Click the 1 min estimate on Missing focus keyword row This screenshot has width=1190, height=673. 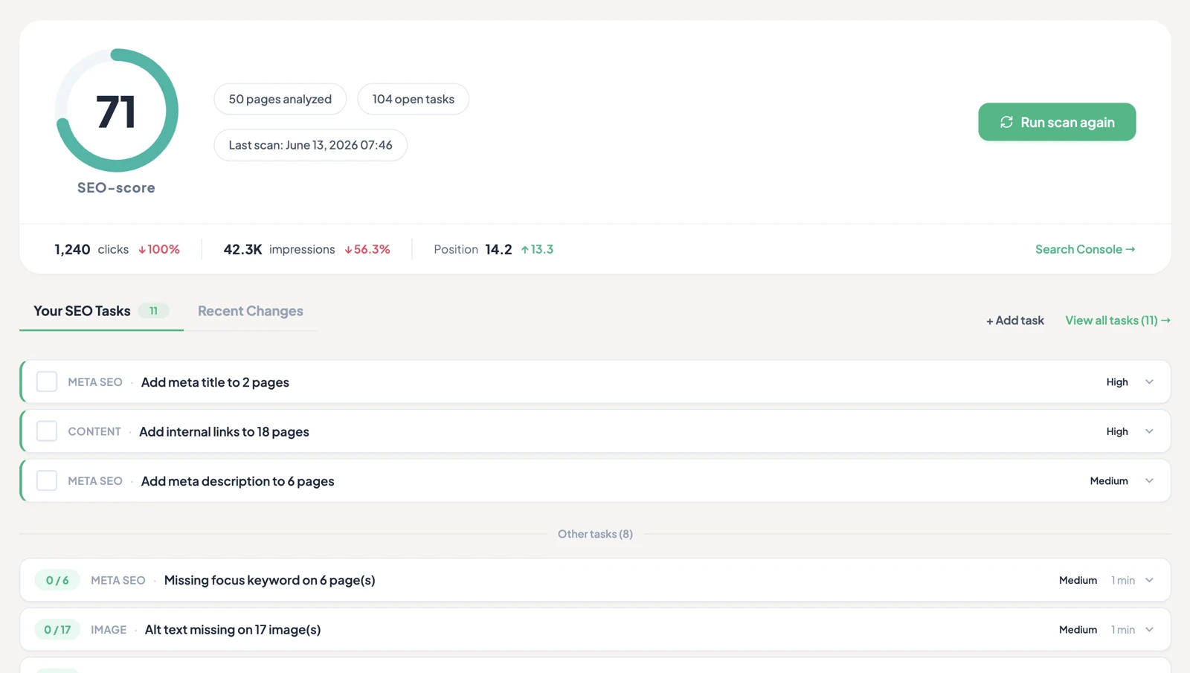1123,580
